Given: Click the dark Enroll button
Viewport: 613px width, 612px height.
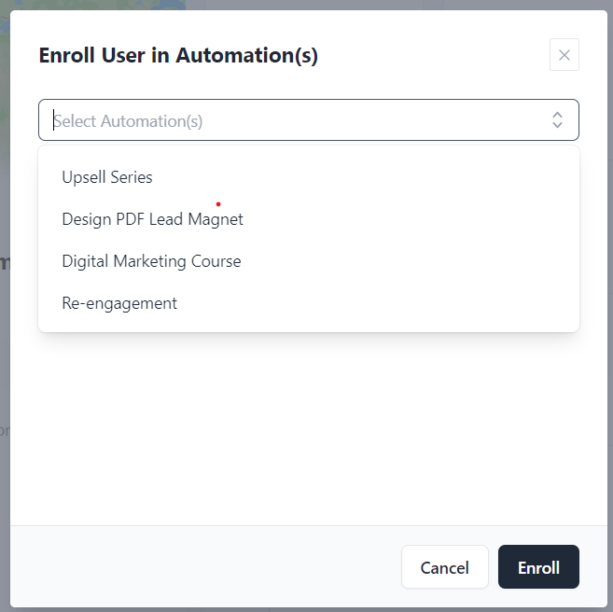Looking at the screenshot, I should pos(538,567).
